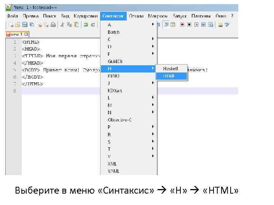Expand the A languages submenu
Image resolution: width=274 pixels, height=205 pixels.
(129, 25)
